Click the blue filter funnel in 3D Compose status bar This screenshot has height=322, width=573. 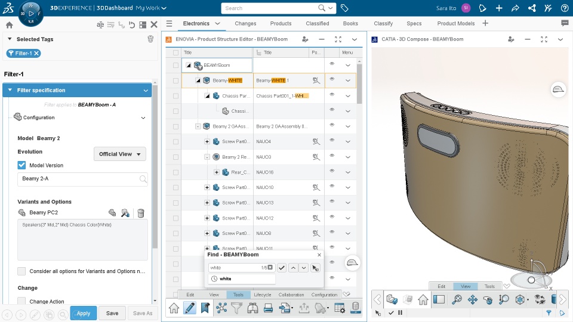[x=549, y=313]
